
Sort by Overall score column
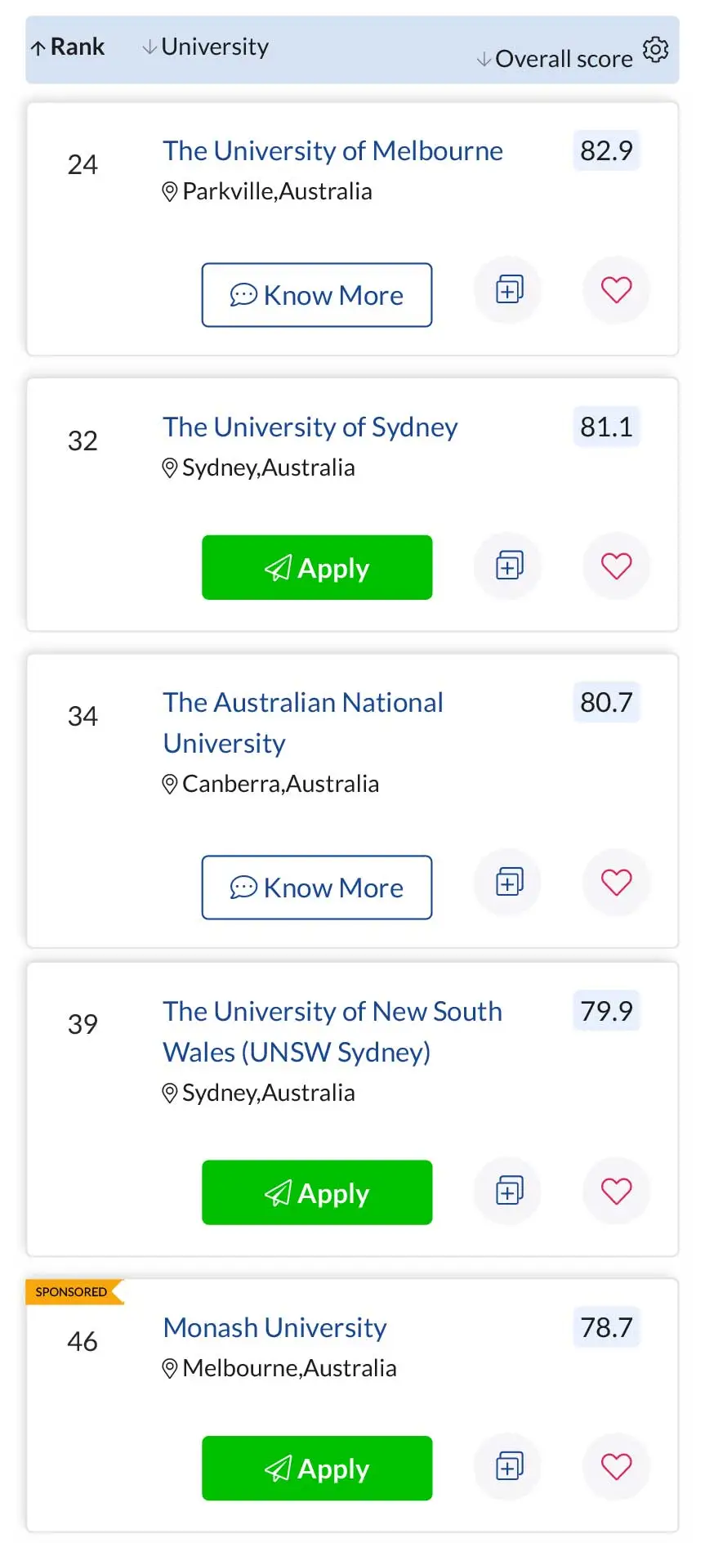click(x=556, y=59)
